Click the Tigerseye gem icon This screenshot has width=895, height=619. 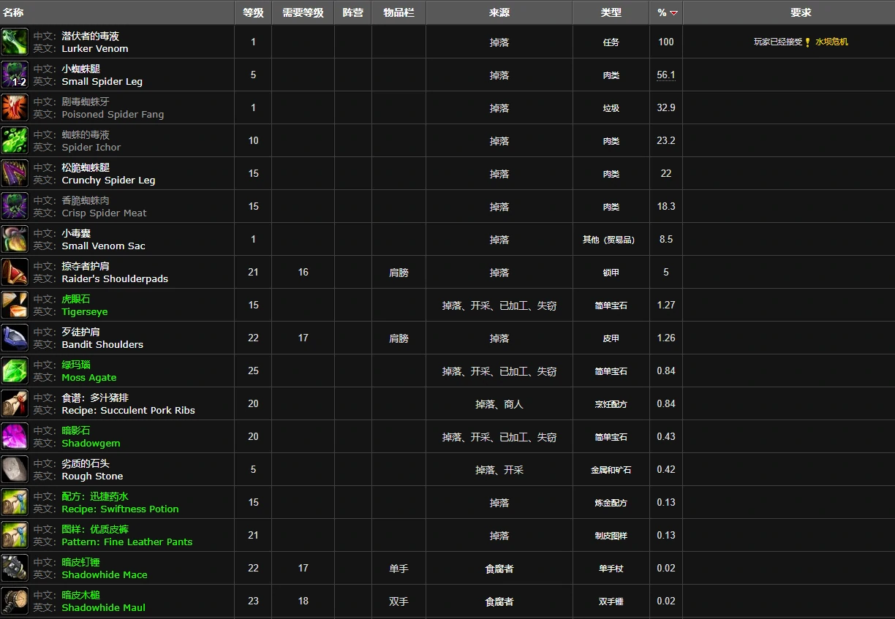point(15,305)
